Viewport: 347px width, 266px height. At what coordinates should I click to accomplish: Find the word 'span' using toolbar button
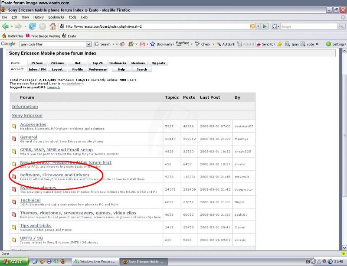291,44
